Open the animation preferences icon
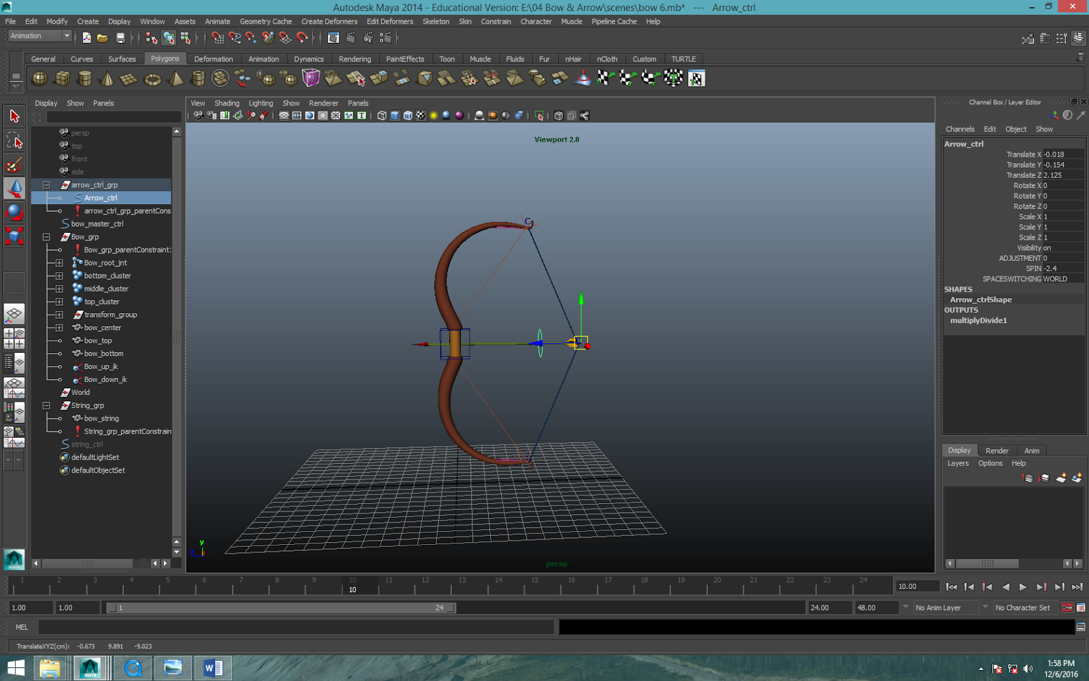1089x681 pixels. (1081, 607)
